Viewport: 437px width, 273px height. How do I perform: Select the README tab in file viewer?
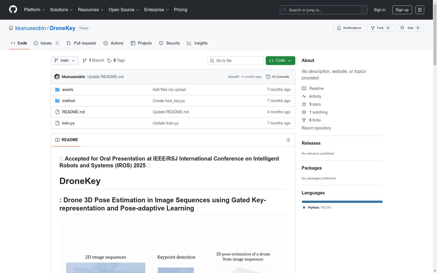tap(67, 140)
